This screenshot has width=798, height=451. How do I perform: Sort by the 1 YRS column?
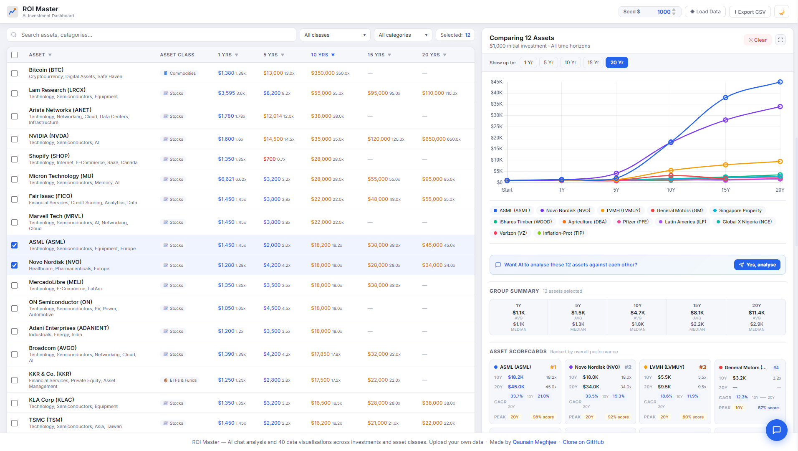pyautogui.click(x=228, y=55)
